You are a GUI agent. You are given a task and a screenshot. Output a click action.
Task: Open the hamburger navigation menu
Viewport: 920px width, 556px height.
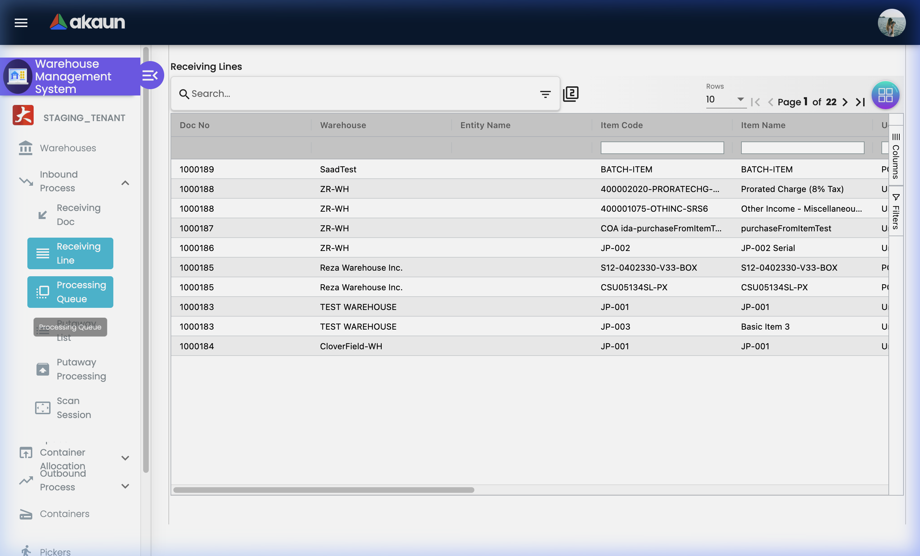(21, 23)
